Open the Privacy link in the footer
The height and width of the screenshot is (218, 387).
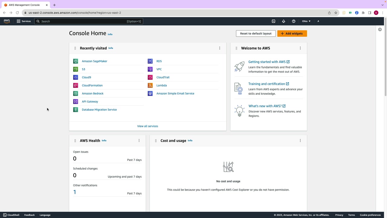pyautogui.click(x=339, y=215)
